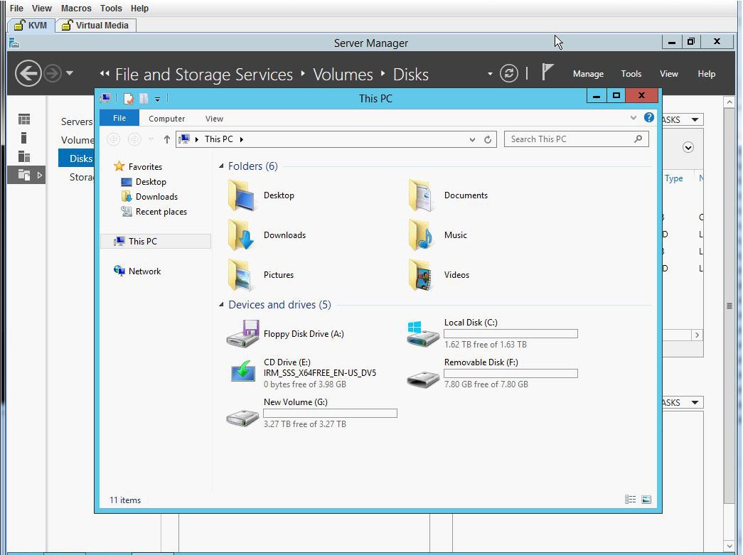Image resolution: width=743 pixels, height=555 pixels.
Task: Click the Type column header in Server Manager
Action: (673, 178)
